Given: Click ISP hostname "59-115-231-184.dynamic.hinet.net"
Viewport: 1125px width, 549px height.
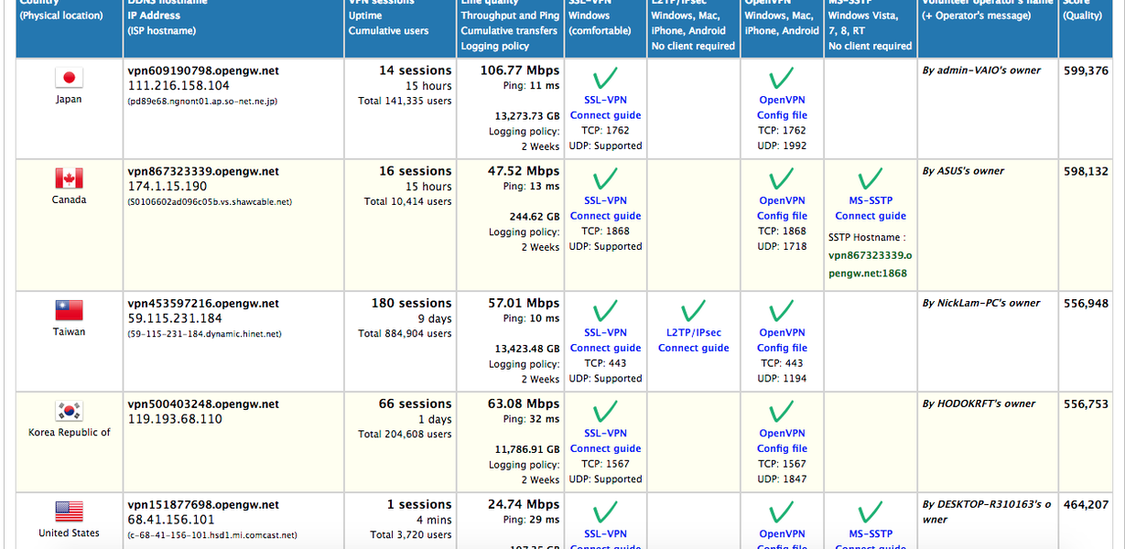Looking at the screenshot, I should (x=204, y=334).
